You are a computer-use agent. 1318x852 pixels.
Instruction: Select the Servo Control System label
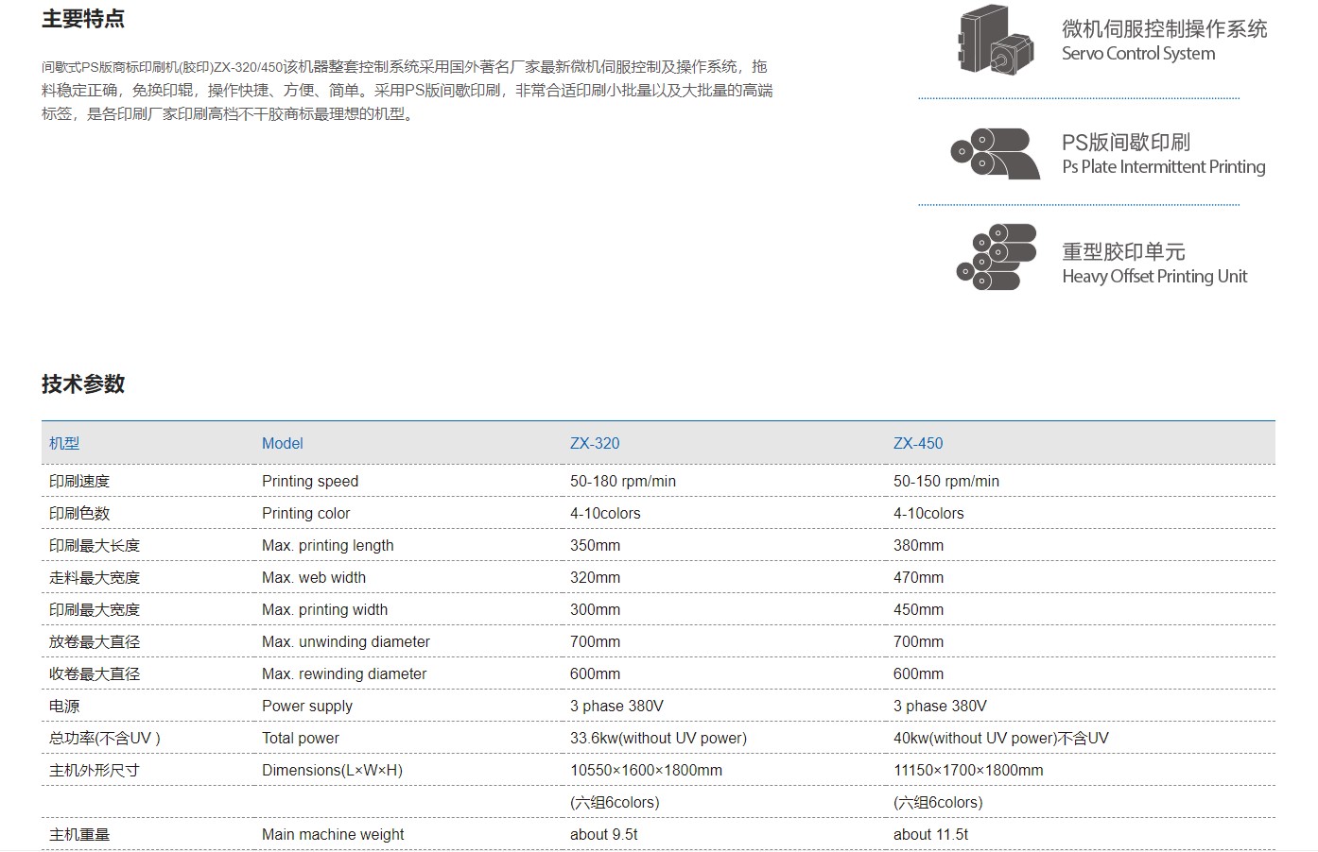point(1138,54)
